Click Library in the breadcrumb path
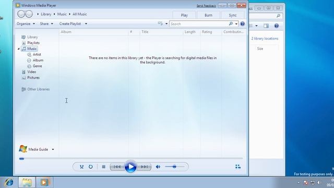 46,14
